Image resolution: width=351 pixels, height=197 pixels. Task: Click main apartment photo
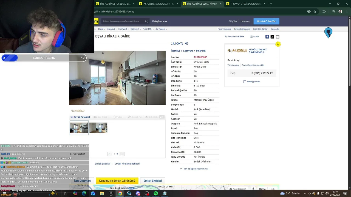point(117,78)
